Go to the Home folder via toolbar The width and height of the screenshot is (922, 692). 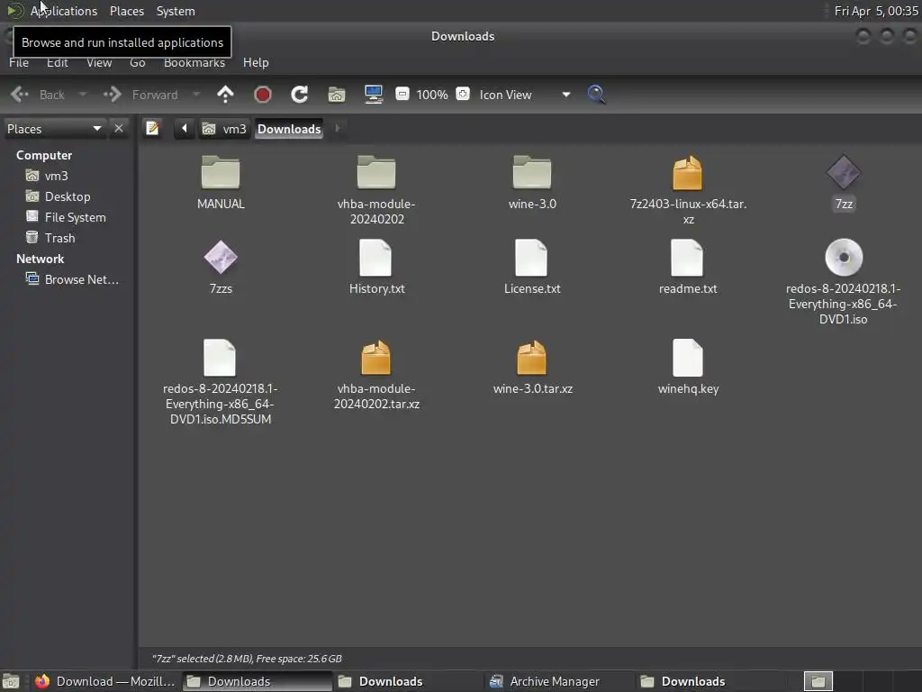tap(337, 94)
